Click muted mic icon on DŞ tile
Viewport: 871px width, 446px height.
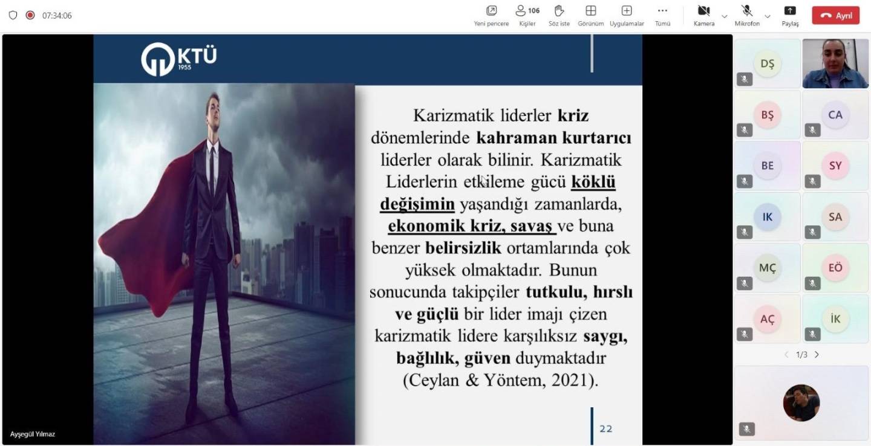click(x=745, y=79)
